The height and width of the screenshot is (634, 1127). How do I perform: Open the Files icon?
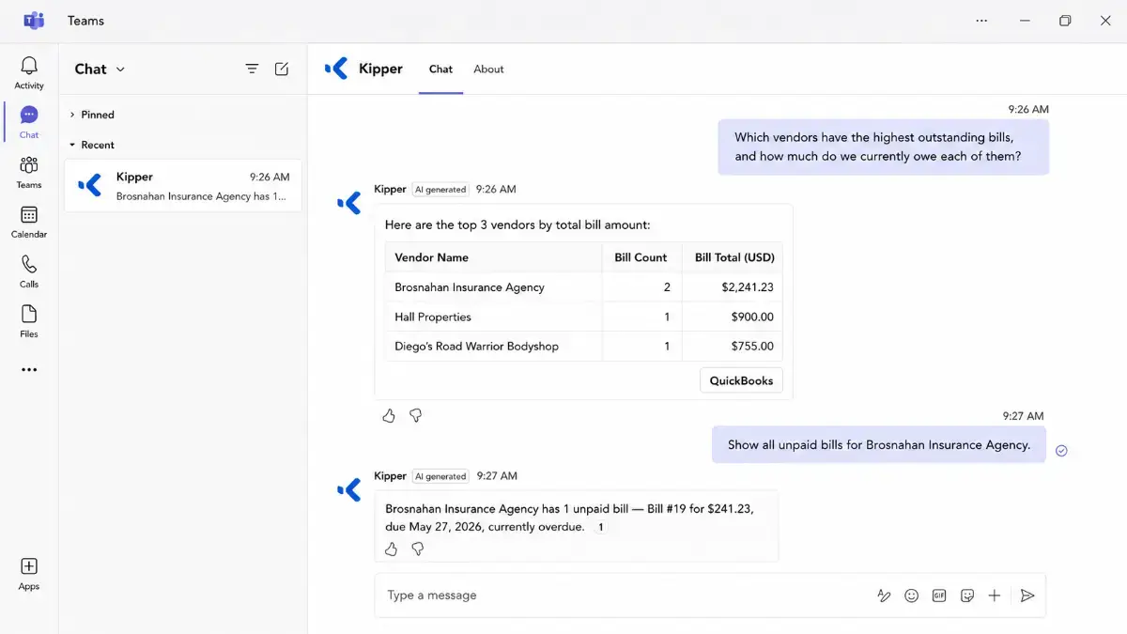click(29, 315)
